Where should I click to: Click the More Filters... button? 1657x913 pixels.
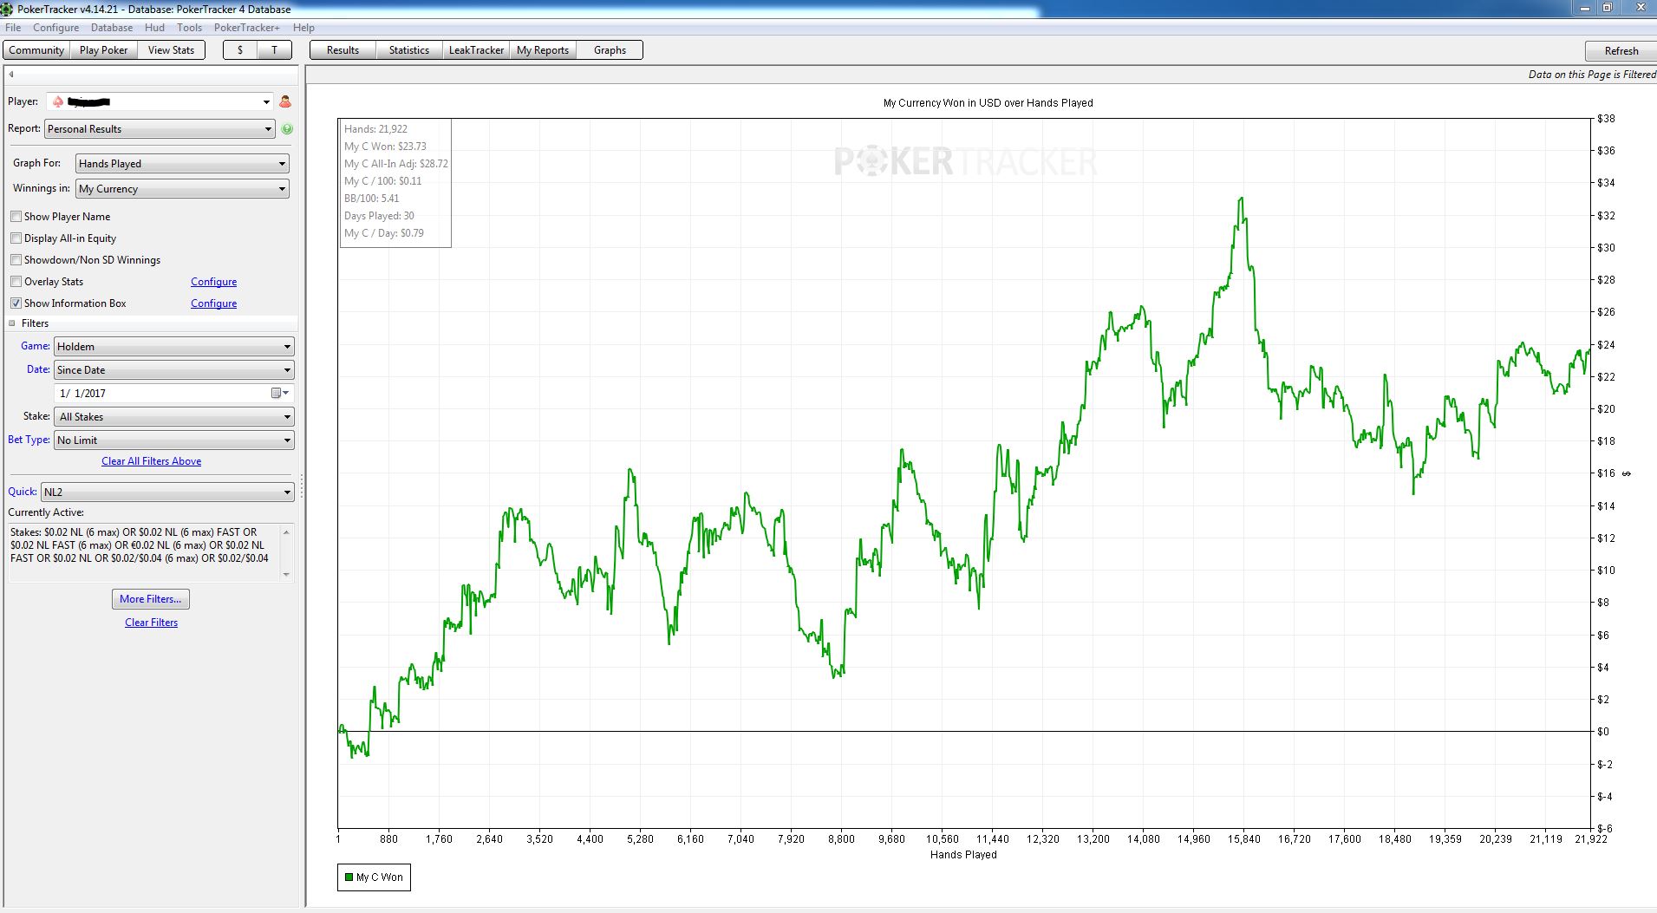[151, 599]
